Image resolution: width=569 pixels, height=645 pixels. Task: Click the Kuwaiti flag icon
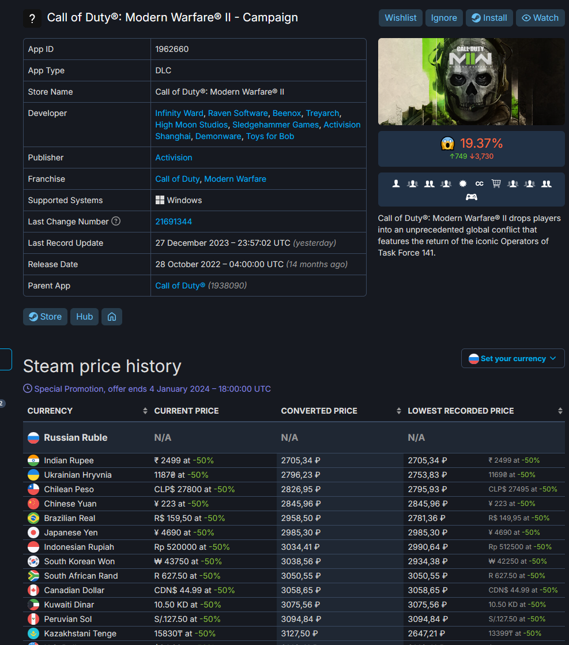coord(33,604)
